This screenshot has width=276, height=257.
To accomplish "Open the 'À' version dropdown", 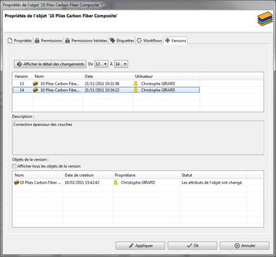I will click(121, 64).
